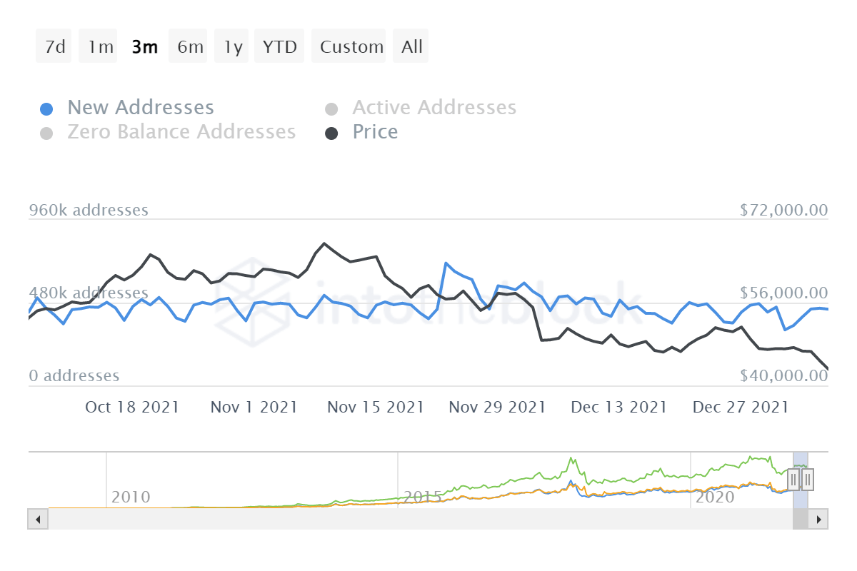The height and width of the screenshot is (571, 857).
Task: Select the YTD range
Action: click(x=279, y=47)
